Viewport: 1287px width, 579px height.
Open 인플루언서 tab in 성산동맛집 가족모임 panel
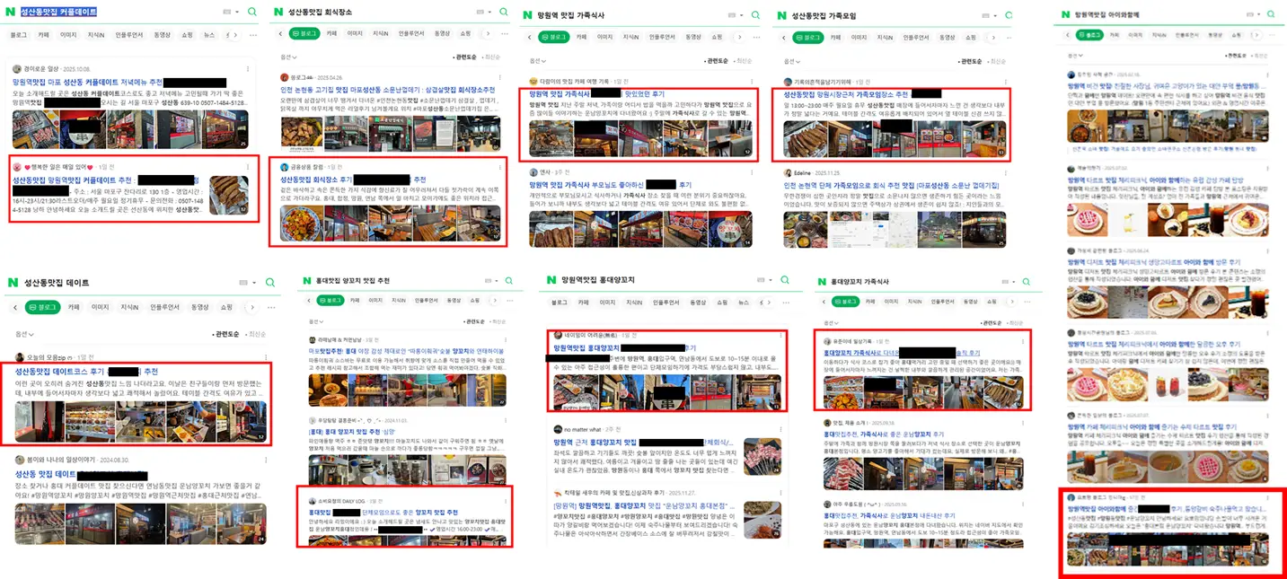917,37
